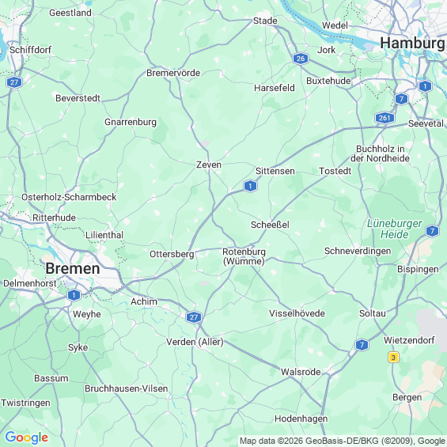Select the Hamburg city label
Screen dimensions: 447x447
[x=413, y=44]
